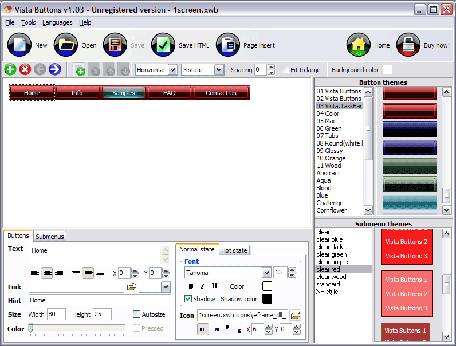Select the Info menu button in preview
The image size is (456, 346).
77,93
